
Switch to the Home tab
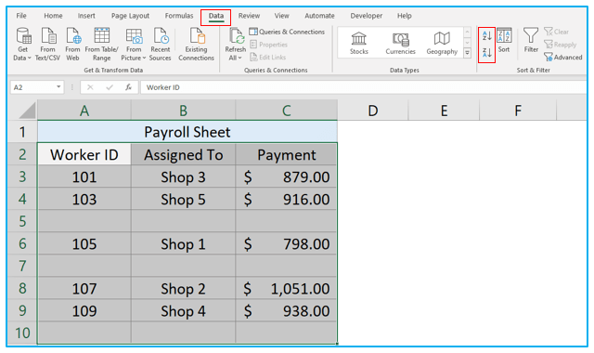click(x=53, y=16)
